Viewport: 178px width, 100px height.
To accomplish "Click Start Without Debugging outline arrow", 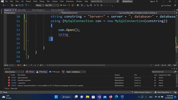I will [69, 5].
